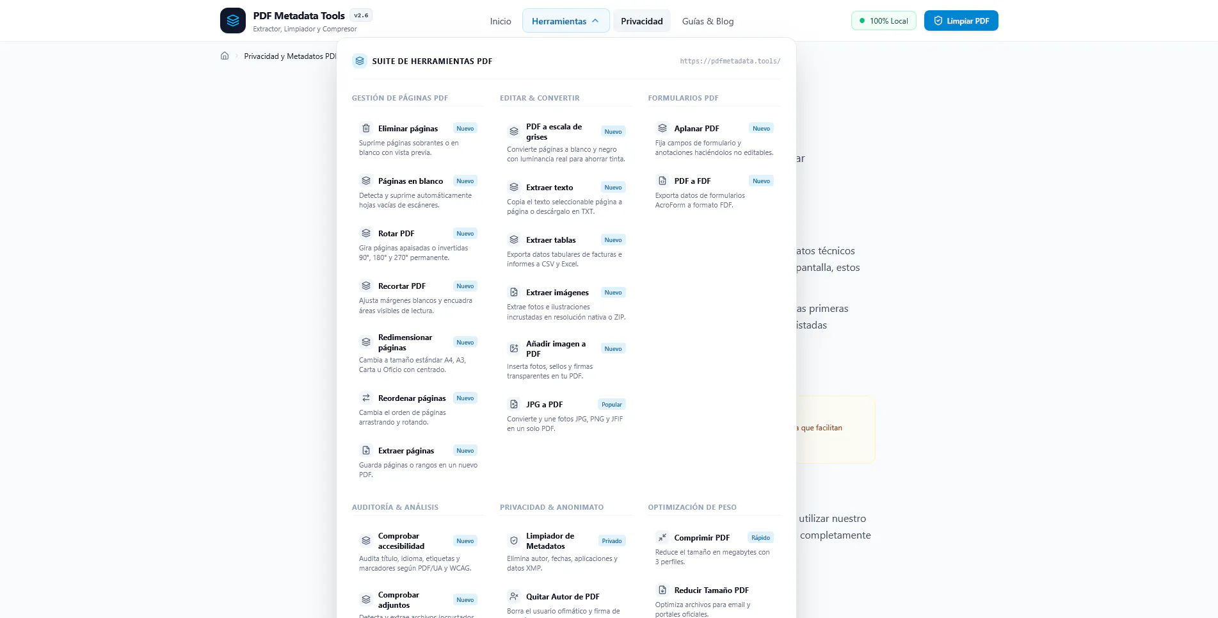Click the Privado badge on Limpiador de Metadatos
Screen dimensions: 1218x618
(612, 541)
